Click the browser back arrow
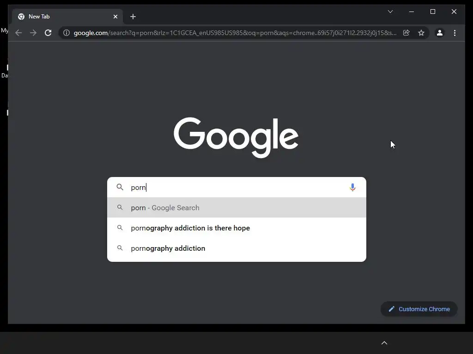This screenshot has width=473, height=354. click(x=18, y=33)
